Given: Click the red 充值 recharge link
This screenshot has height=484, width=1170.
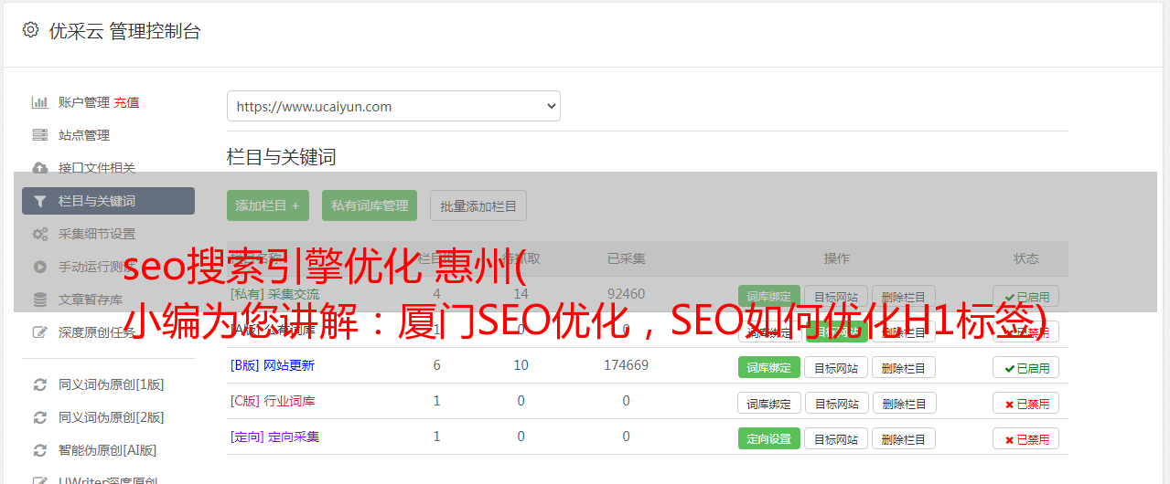Looking at the screenshot, I should tap(127, 102).
